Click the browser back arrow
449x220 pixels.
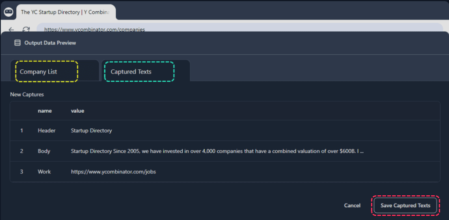pos(11,30)
